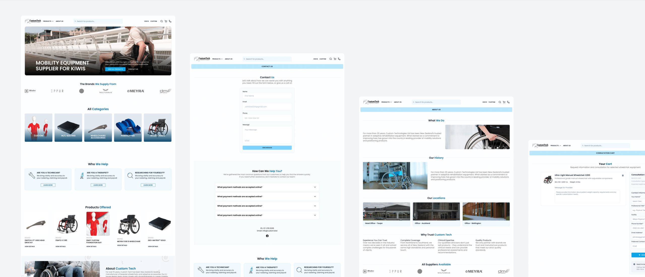Open the cart icon in the Contact page header
The height and width of the screenshot is (277, 645).
[335, 59]
